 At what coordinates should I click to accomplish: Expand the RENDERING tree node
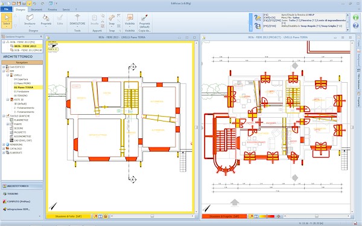point(4,144)
